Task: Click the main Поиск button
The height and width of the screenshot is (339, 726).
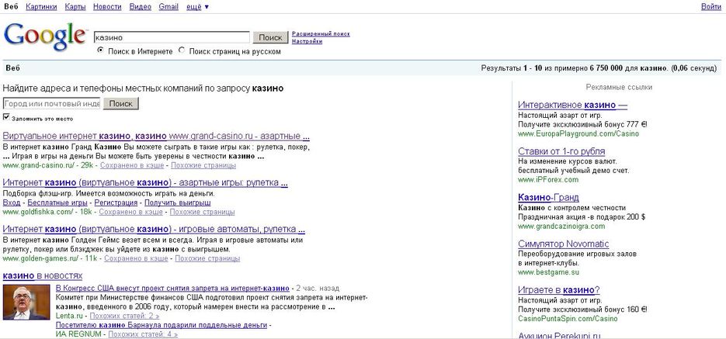Action: [270, 37]
